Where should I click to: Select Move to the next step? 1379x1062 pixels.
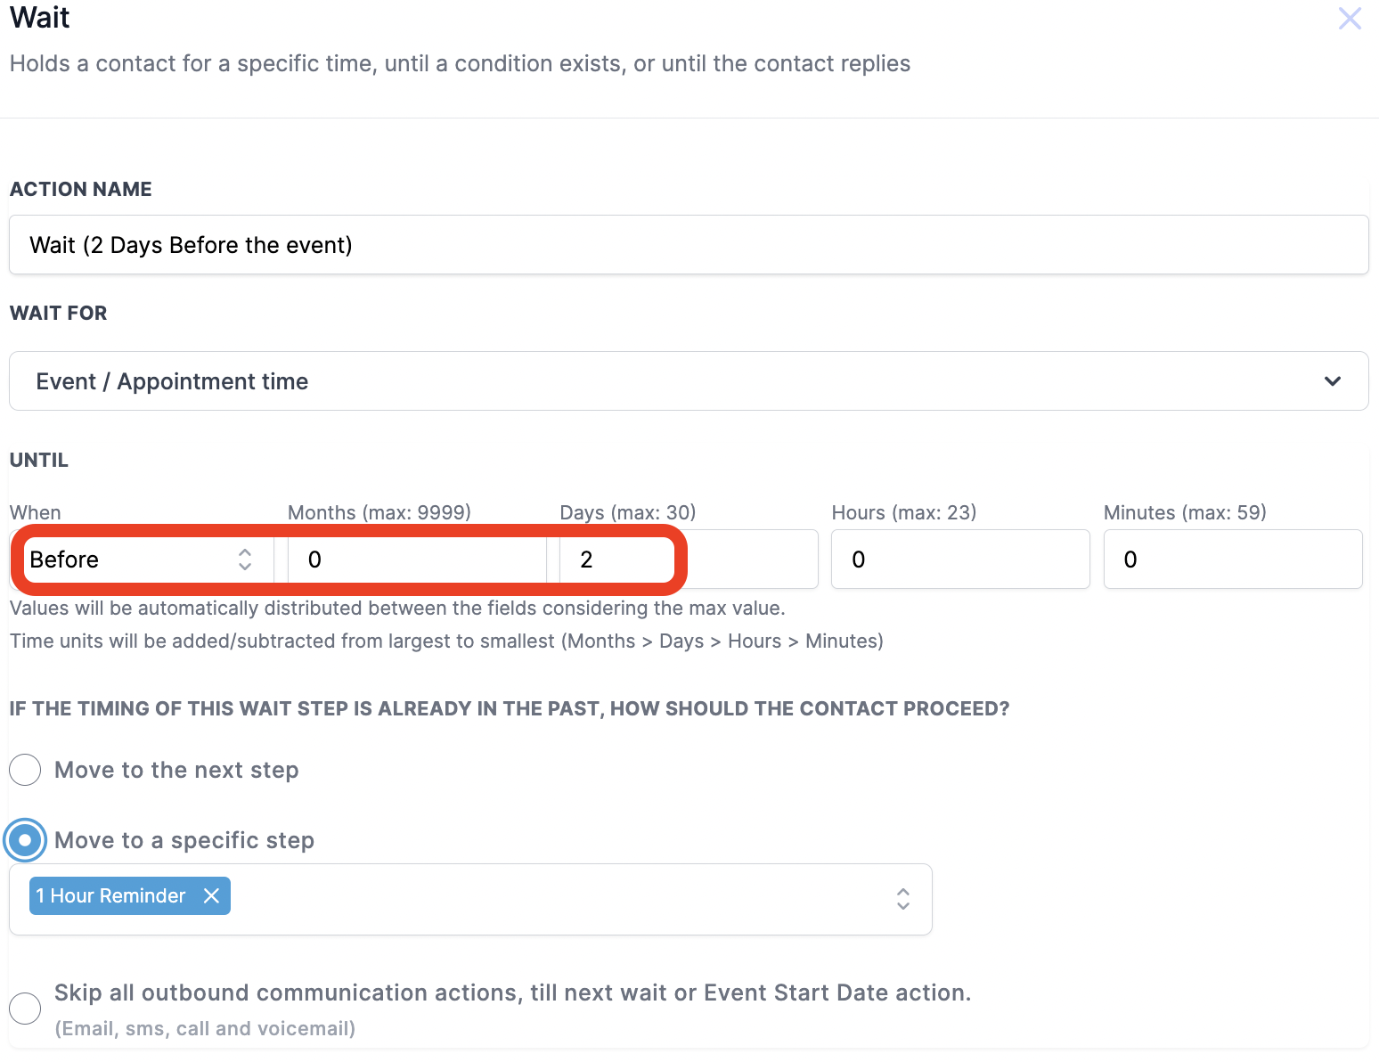25,770
